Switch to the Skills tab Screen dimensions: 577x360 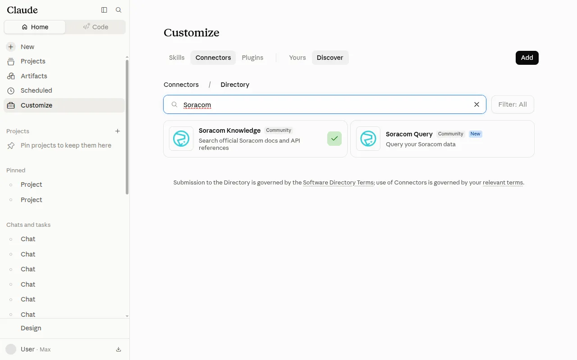click(x=177, y=58)
